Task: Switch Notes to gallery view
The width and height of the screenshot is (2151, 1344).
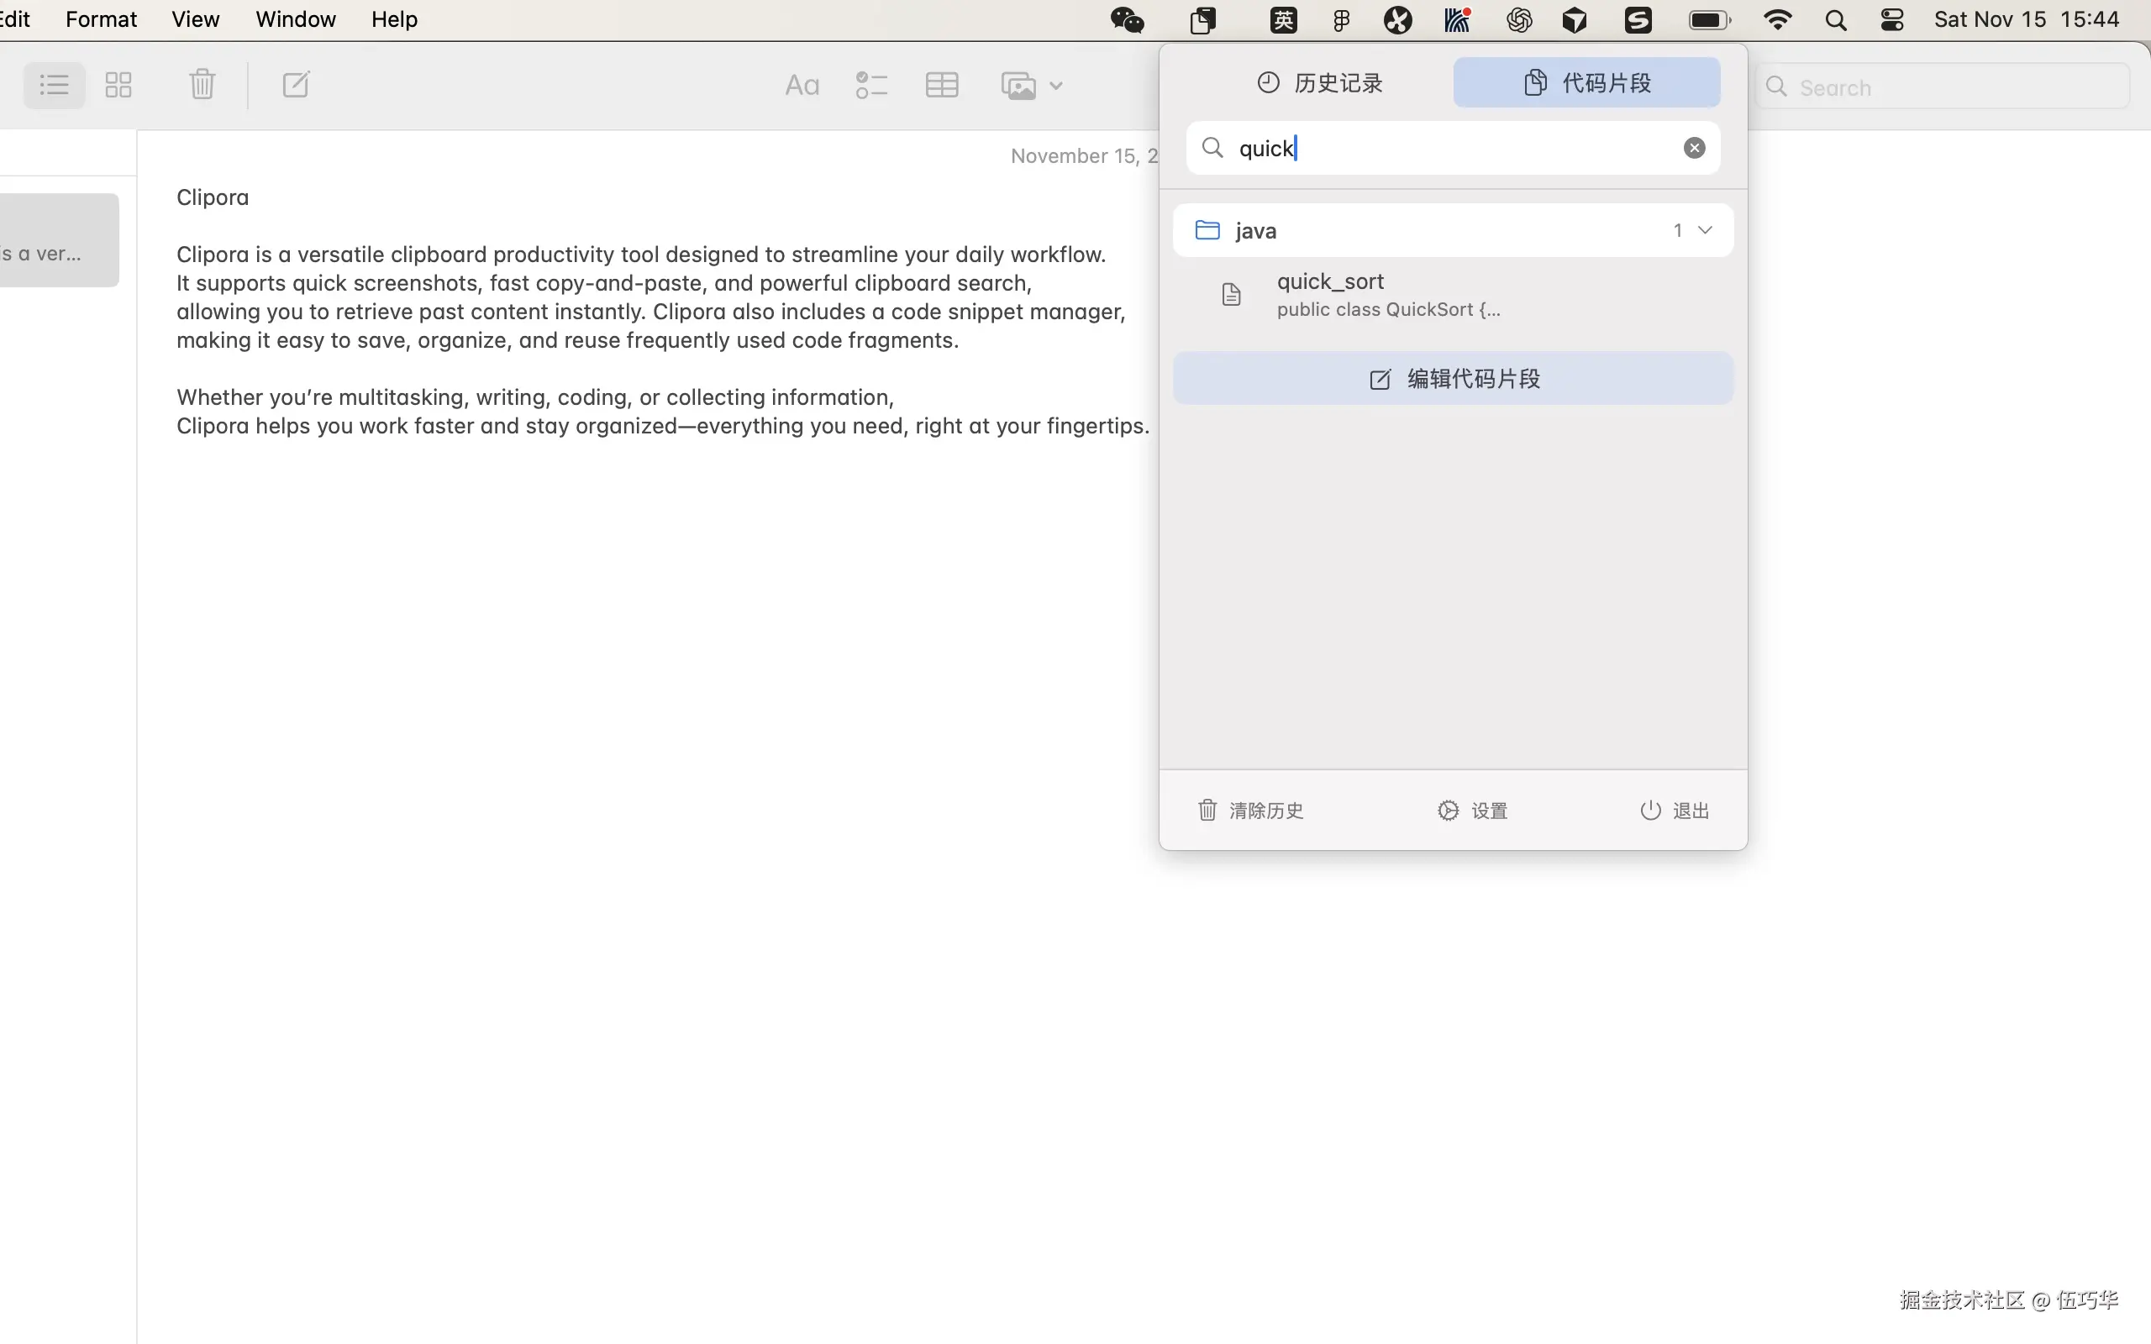Action: tap(118, 86)
